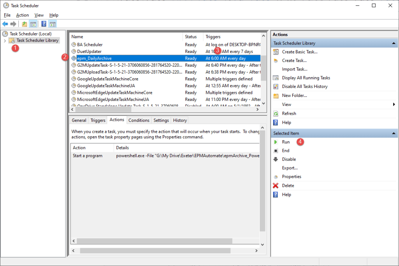This screenshot has height=266, width=399.
Task: Click the New Folder icon
Action: [x=276, y=95]
